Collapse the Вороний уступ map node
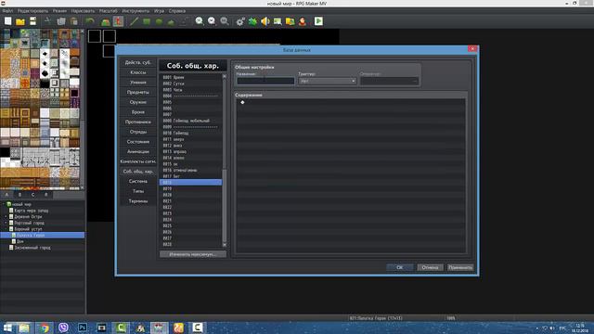Viewport: 594px width, 334px height. click(x=6, y=229)
